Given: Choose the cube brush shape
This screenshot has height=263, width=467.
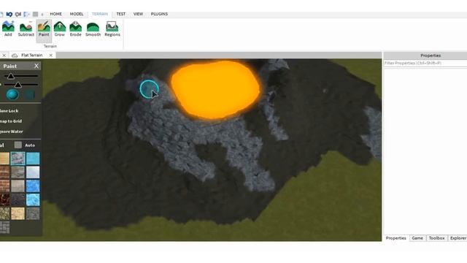Looking at the screenshot, I should point(30,95).
